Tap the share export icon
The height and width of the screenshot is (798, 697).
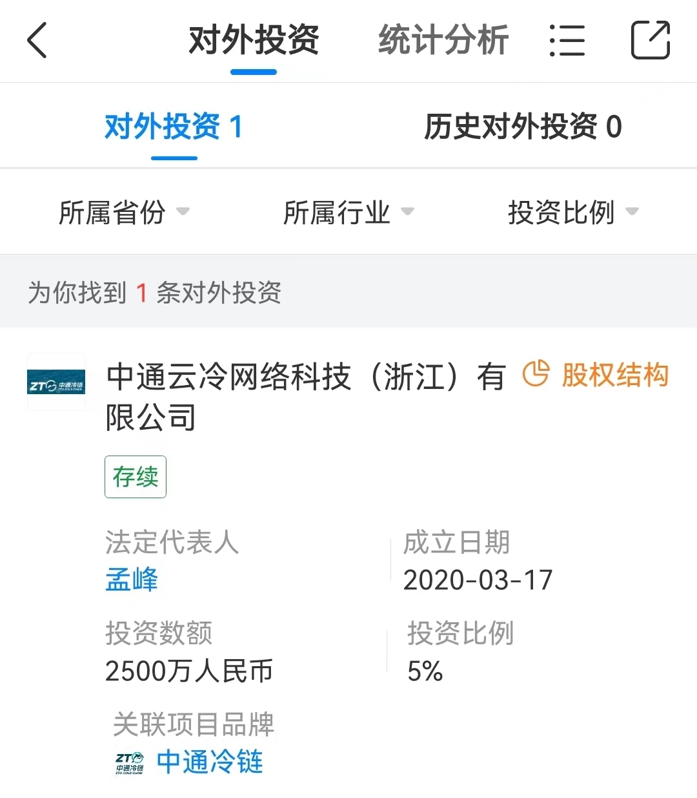(650, 40)
